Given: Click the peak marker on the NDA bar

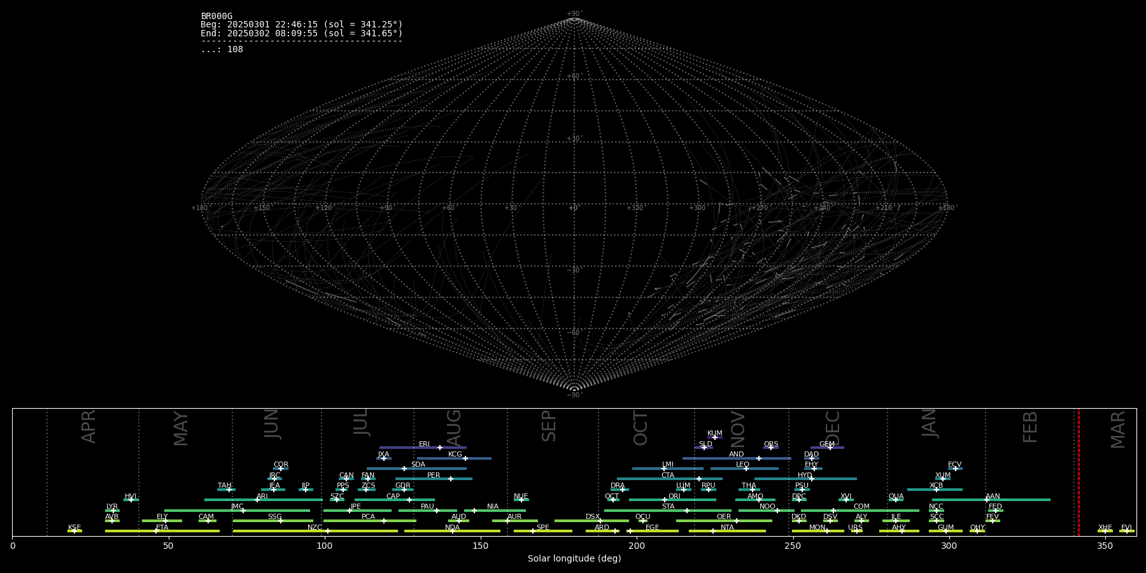Looking at the screenshot, I should coord(453,531).
